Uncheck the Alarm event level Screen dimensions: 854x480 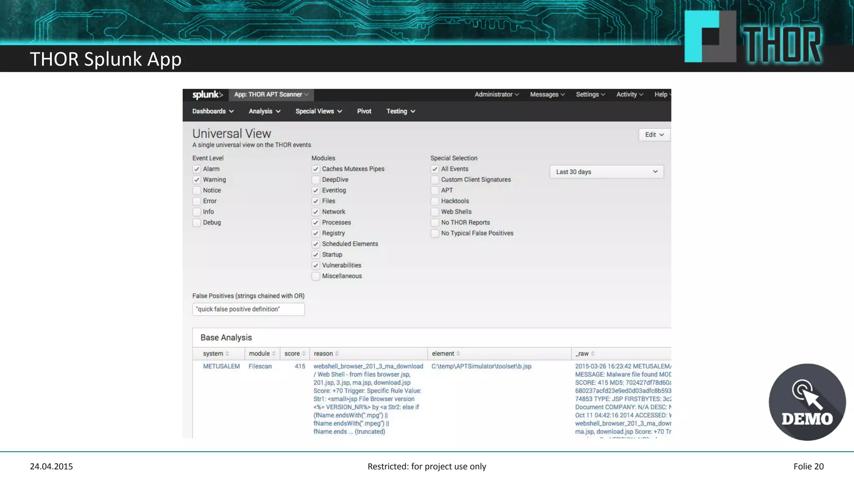(197, 169)
